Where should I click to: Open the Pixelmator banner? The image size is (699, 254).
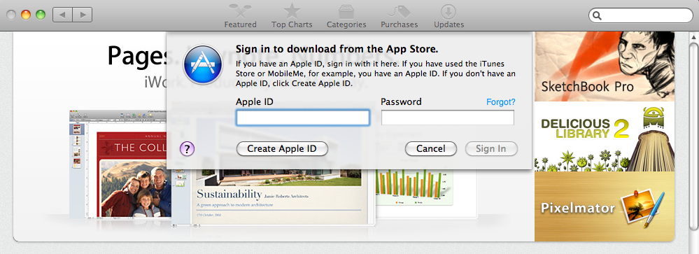point(605,206)
